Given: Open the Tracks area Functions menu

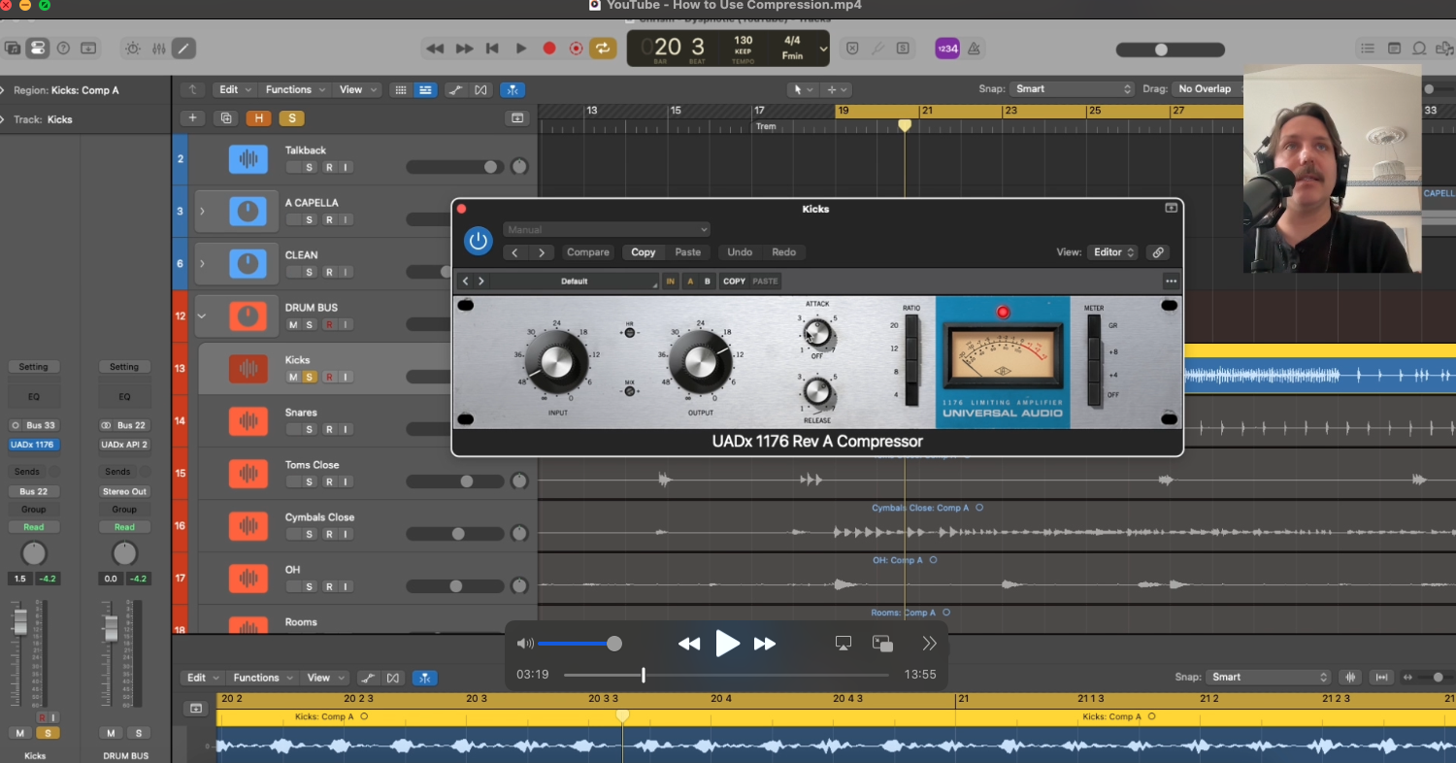Looking at the screenshot, I should point(294,89).
